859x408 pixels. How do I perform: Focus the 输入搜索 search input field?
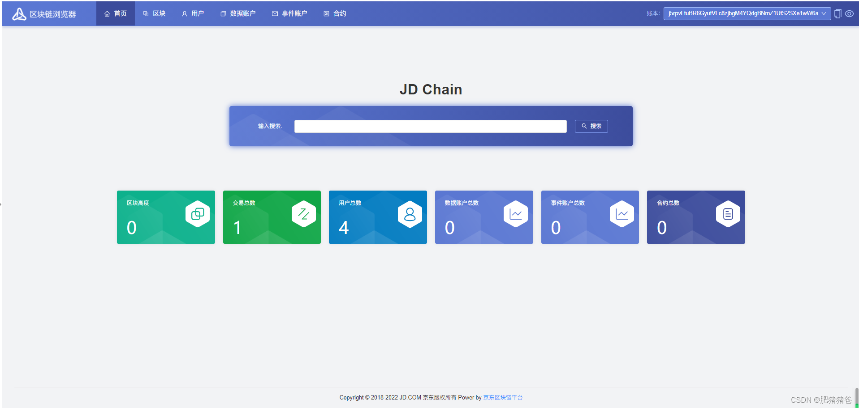[x=430, y=126]
